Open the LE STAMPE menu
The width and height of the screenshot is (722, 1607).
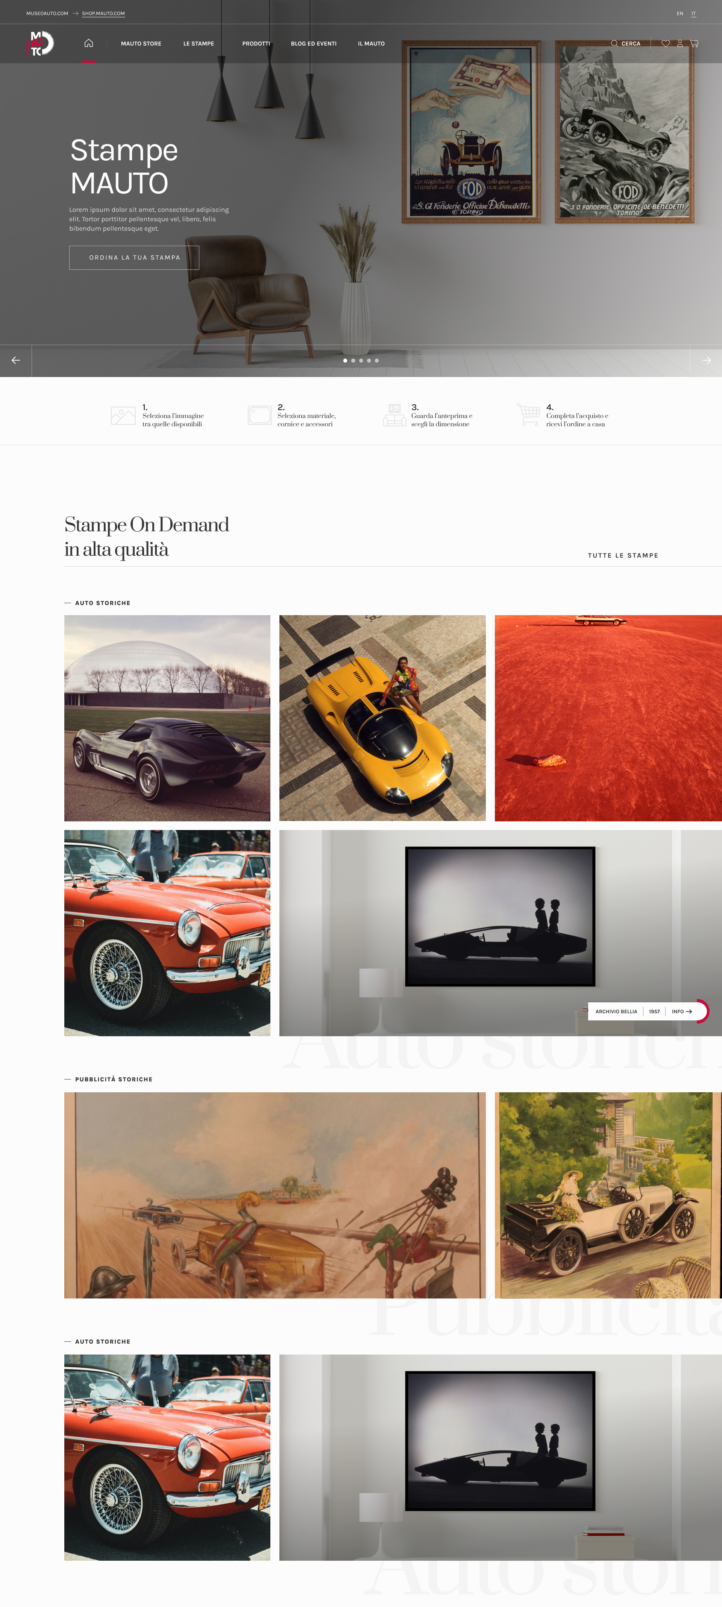198,44
